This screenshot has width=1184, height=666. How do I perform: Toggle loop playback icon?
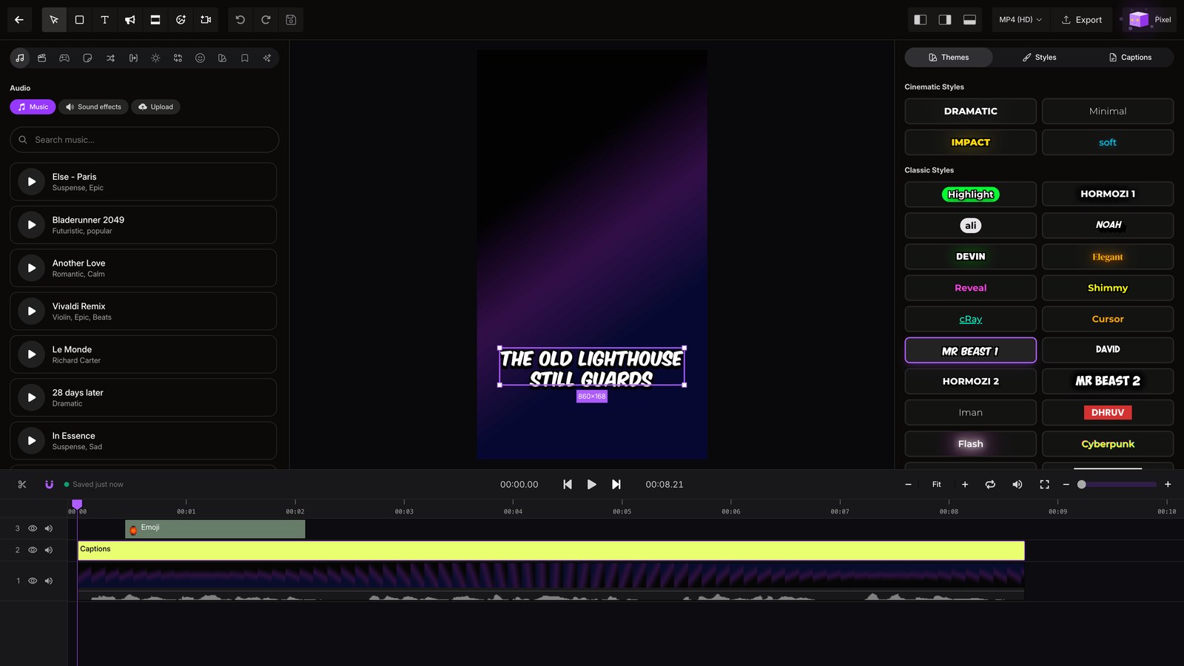point(990,485)
